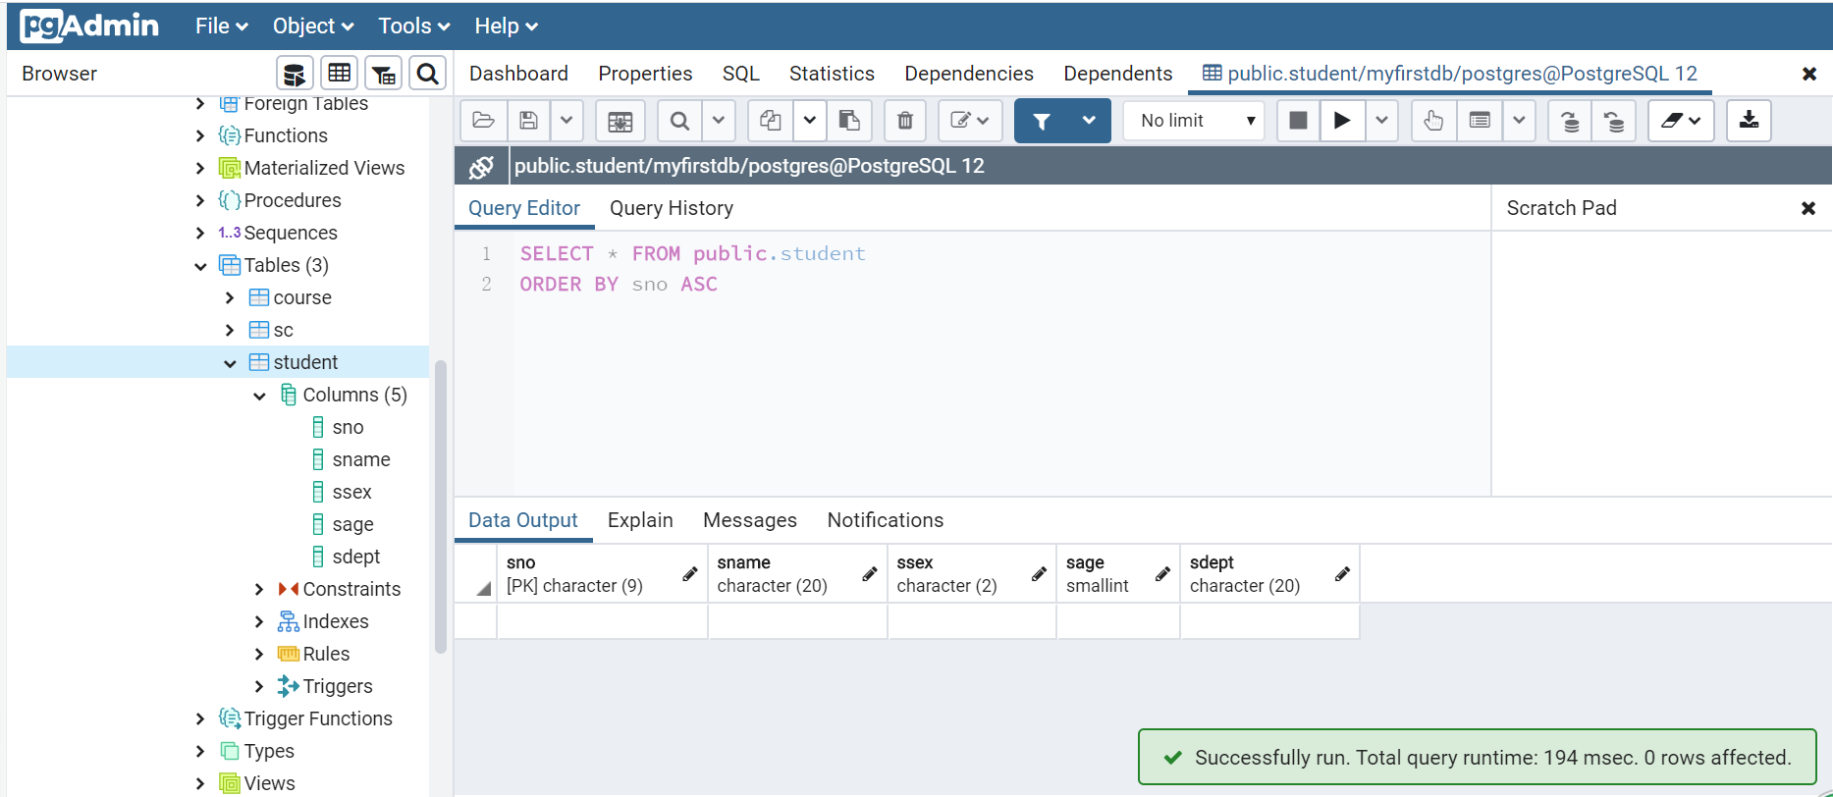The height and width of the screenshot is (797, 1833).
Task: Collapse the student table node
Action: click(230, 363)
